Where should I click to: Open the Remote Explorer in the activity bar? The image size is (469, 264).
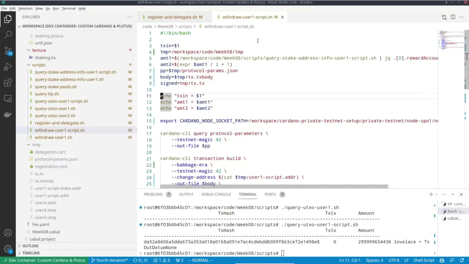pyautogui.click(x=8, y=98)
